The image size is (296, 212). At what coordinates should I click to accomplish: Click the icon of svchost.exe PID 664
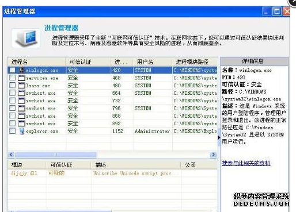[21, 93]
